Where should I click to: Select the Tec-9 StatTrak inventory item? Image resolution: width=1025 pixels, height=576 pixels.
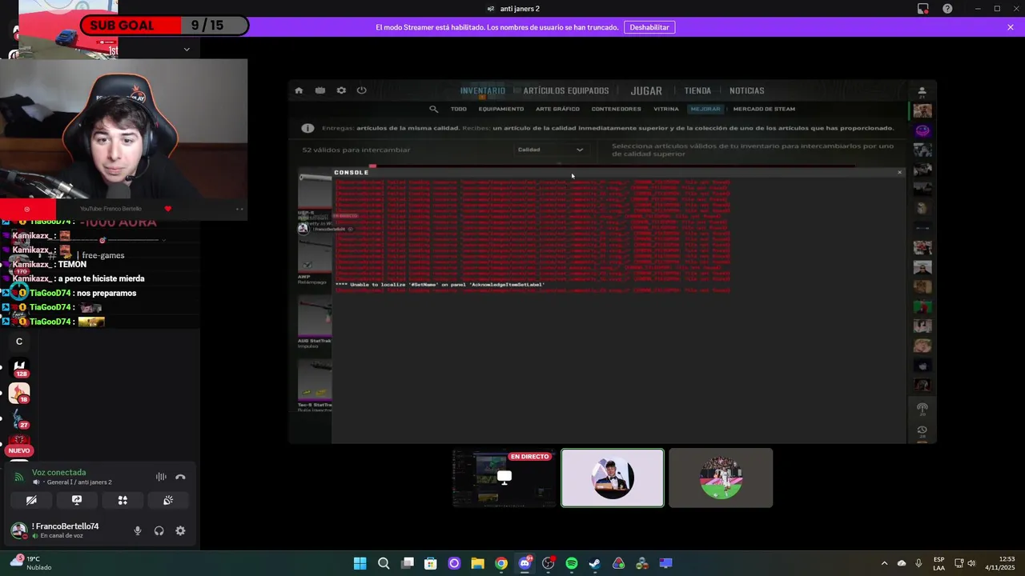[315, 386]
